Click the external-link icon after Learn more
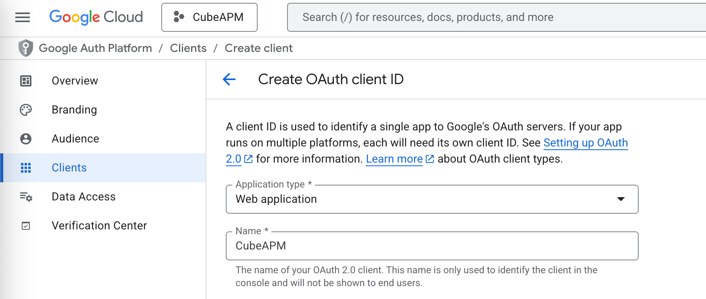Screen dimensions: 706x299 430,159
